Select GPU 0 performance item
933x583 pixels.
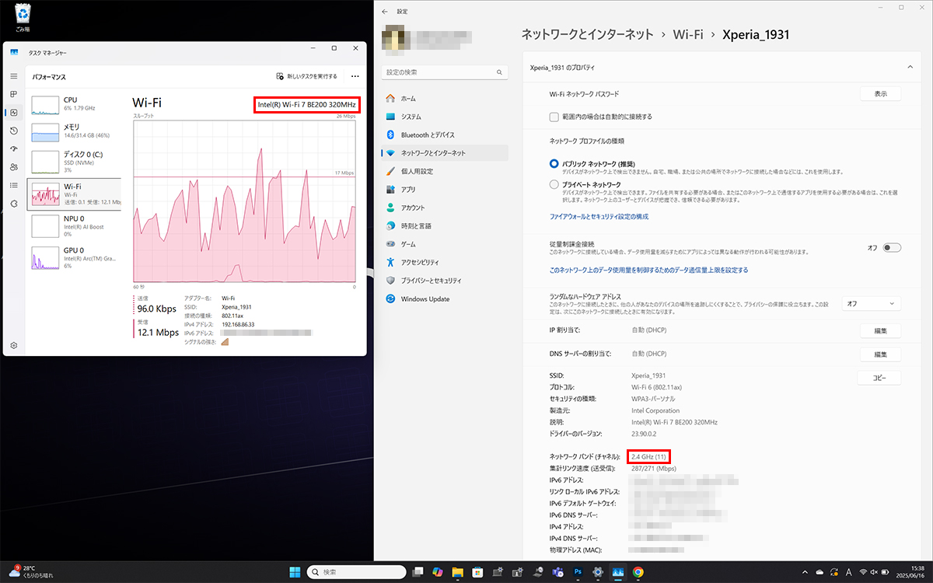[x=75, y=257]
